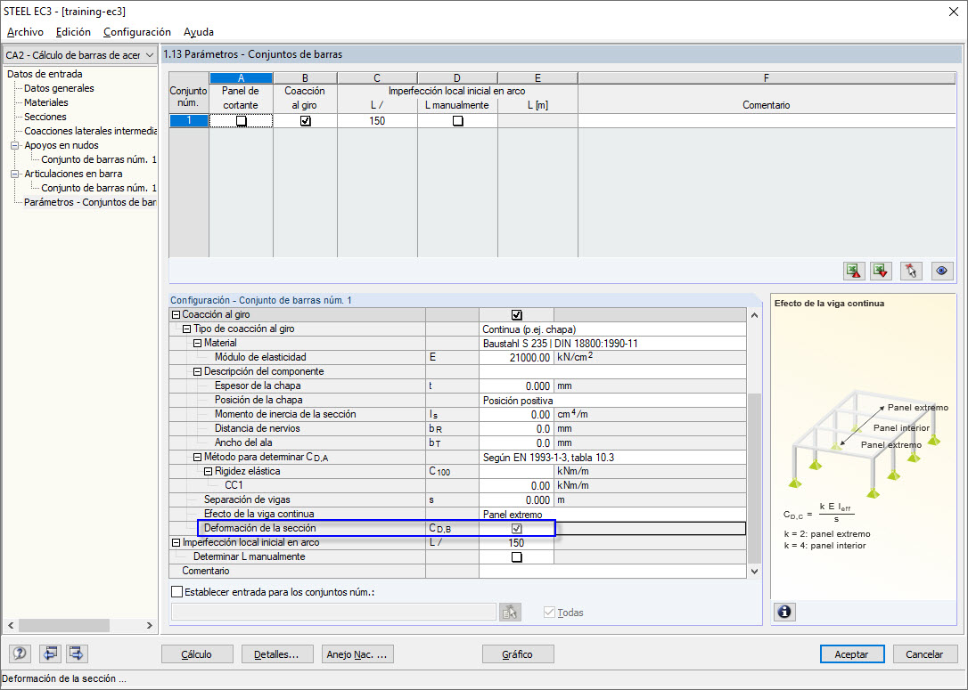Viewport: 968px width, 690px height.
Task: Toggle the L manualmente checkbox in row 1
Action: [x=457, y=121]
